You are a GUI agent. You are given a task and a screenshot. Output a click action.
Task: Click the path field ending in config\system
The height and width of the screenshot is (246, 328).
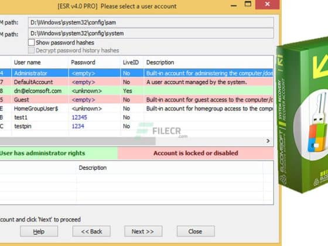click(151, 33)
